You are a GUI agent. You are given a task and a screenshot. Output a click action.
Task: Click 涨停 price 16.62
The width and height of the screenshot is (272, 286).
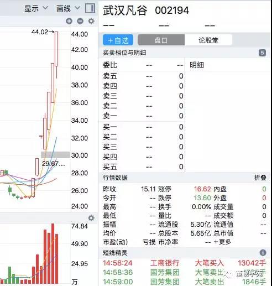(x=202, y=189)
